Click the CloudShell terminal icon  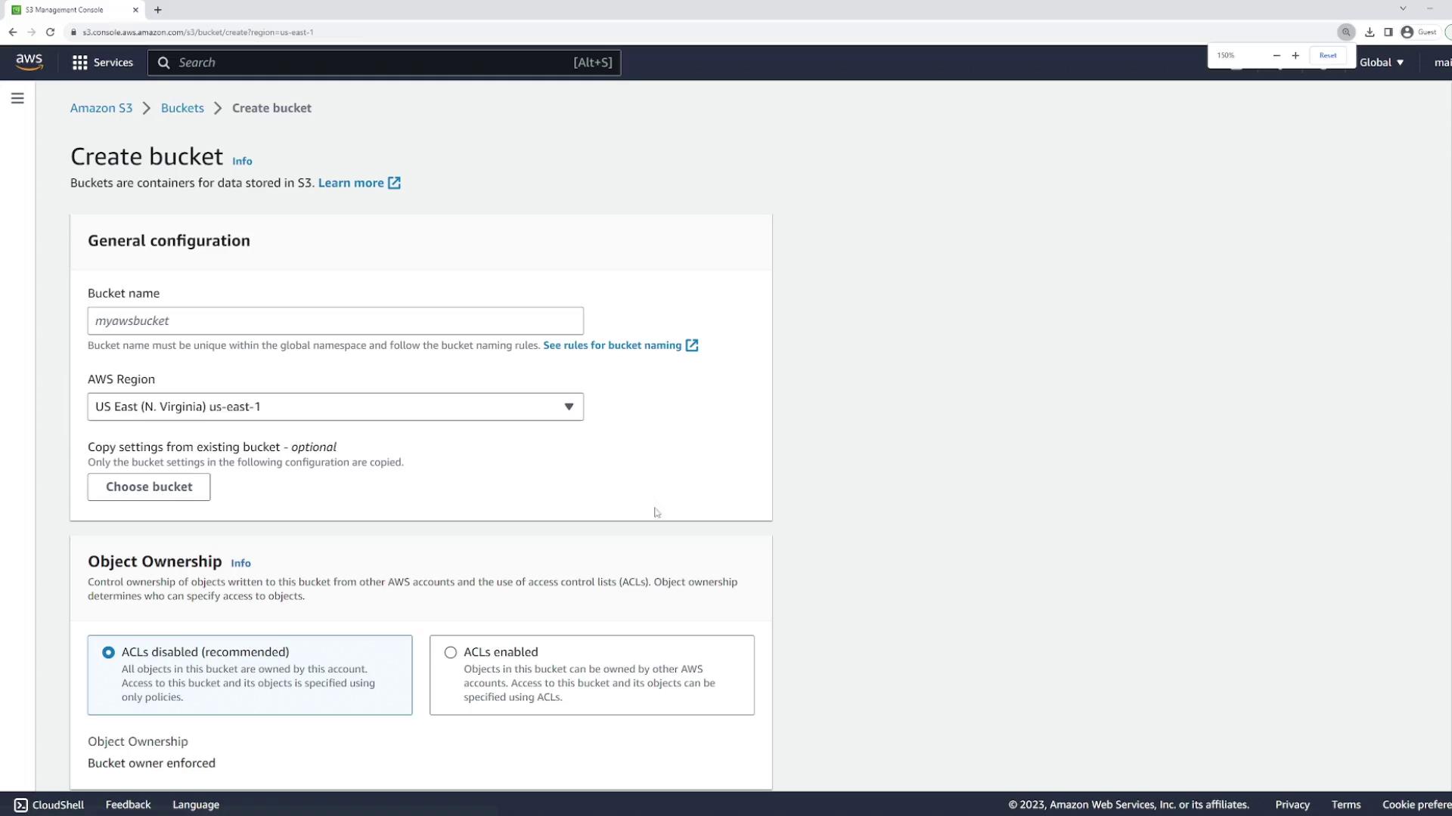coord(20,805)
